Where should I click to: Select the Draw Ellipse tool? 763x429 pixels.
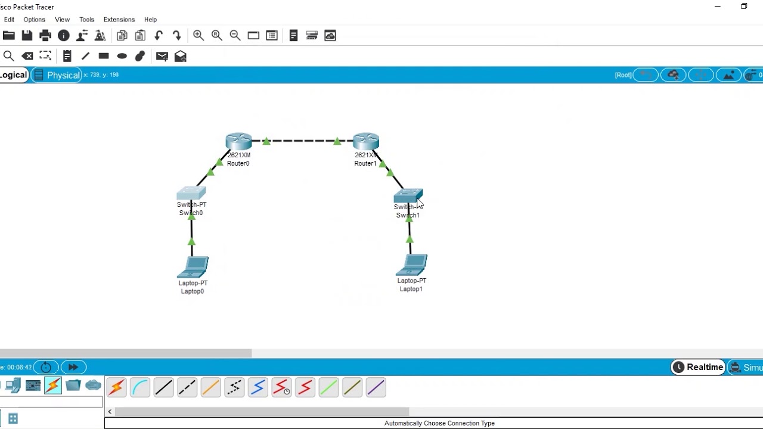point(122,56)
